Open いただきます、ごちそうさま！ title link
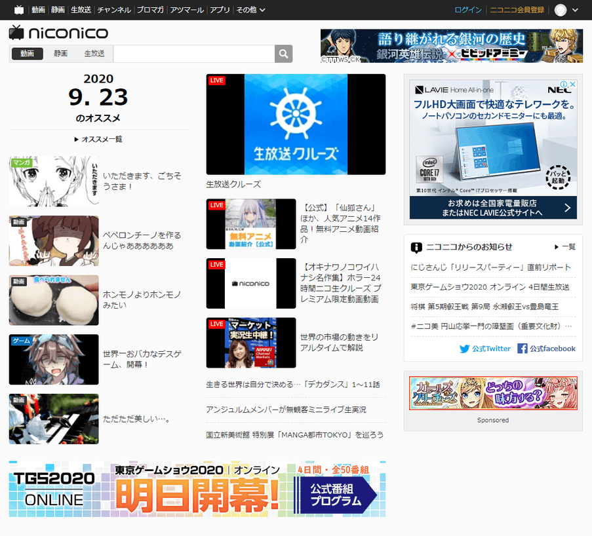 click(x=142, y=182)
